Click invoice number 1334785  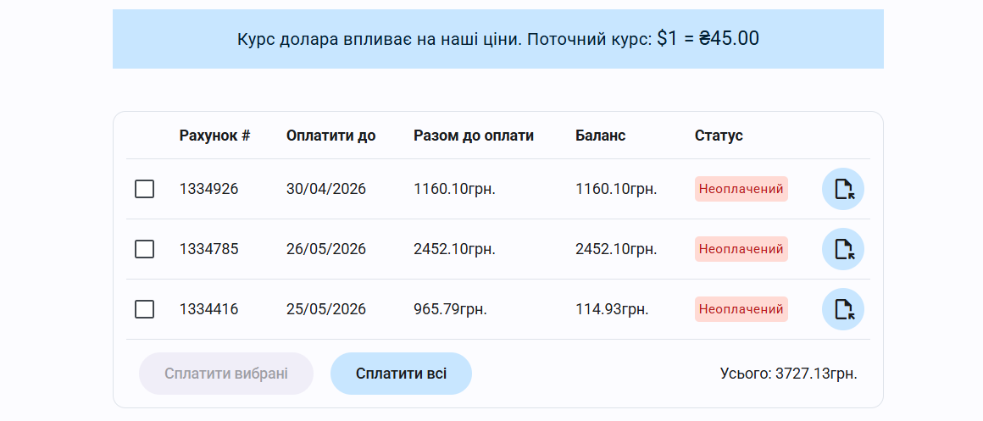(208, 249)
